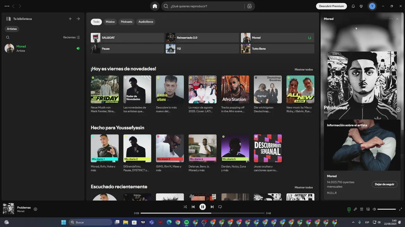Click the search magnifier in top bar
This screenshot has width=405, height=227.
166,6
